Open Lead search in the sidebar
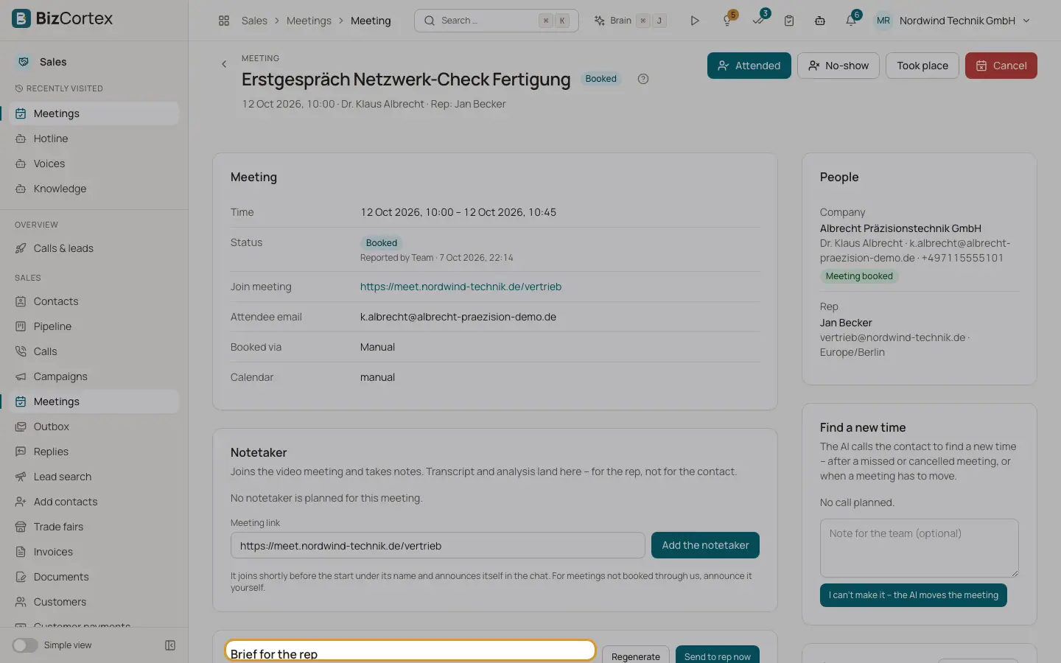Viewport: 1061px width, 663px height. [94, 477]
